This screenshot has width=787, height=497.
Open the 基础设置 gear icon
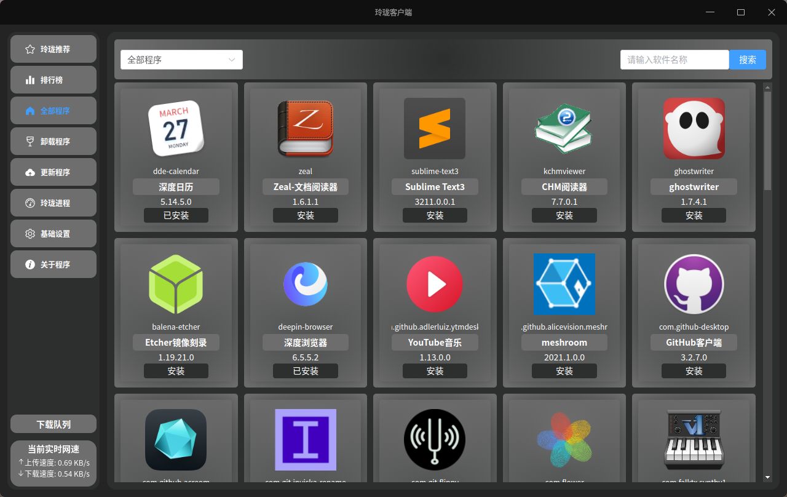click(30, 234)
